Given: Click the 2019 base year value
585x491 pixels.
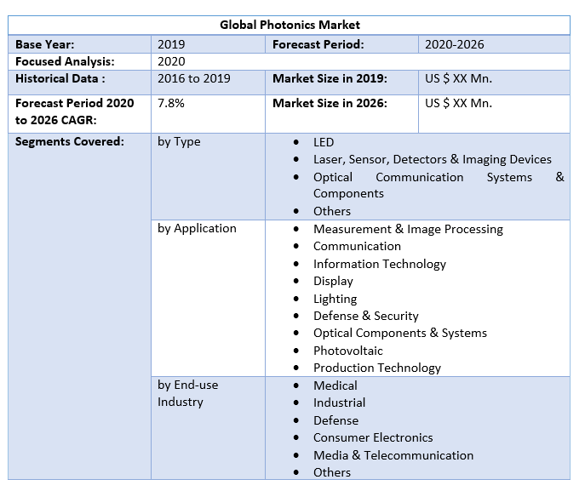Looking at the screenshot, I should 171,44.
